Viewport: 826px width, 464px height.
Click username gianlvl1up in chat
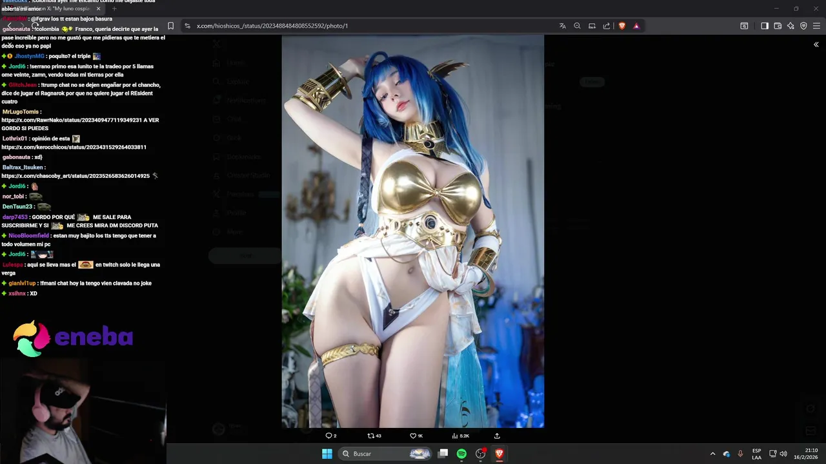(22, 283)
